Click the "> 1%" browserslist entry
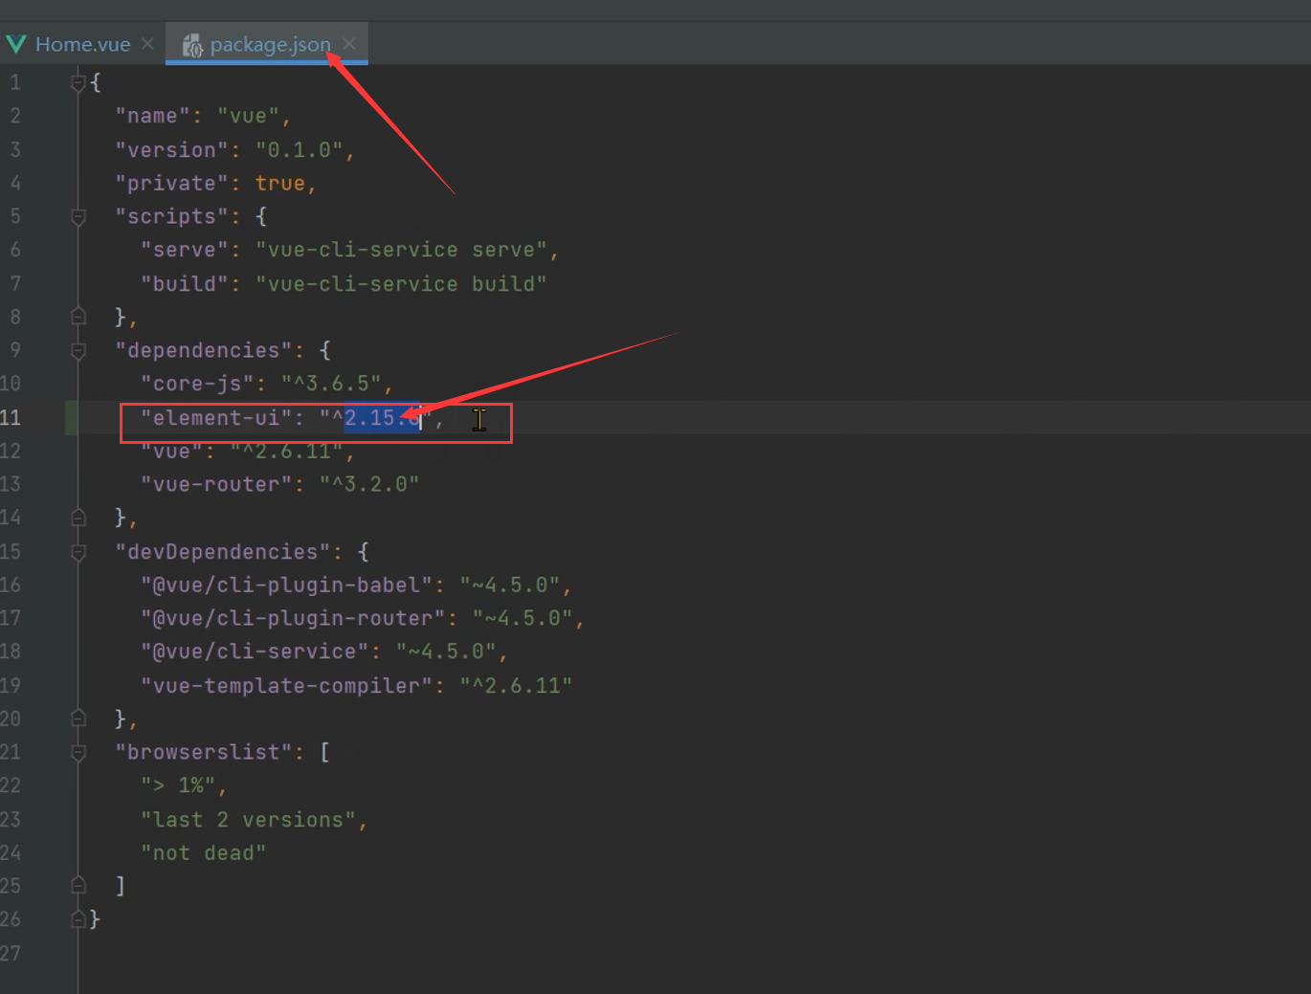Screen dimensions: 1311x994 (178, 785)
